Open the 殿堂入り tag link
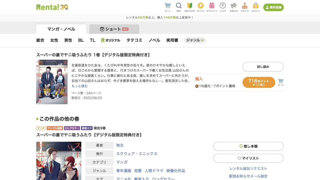Image resolution: width=320 pixels, height=180 pixels. [x=141, y=179]
